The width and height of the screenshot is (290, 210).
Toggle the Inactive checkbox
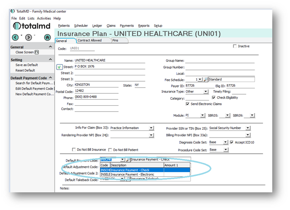[x=235, y=46]
